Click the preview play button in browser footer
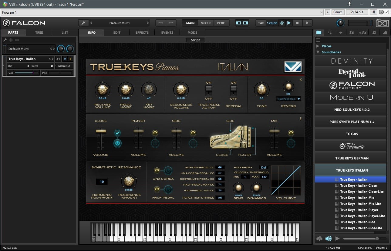This screenshot has width=391, height=251. click(337, 239)
